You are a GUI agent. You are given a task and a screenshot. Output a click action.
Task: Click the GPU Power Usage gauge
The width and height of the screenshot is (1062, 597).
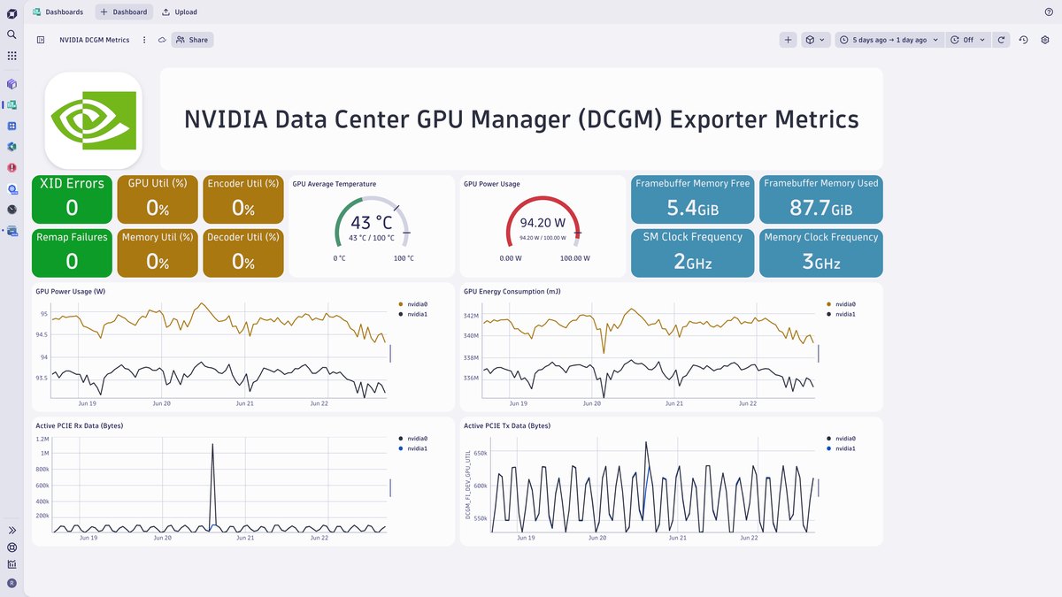coord(543,224)
